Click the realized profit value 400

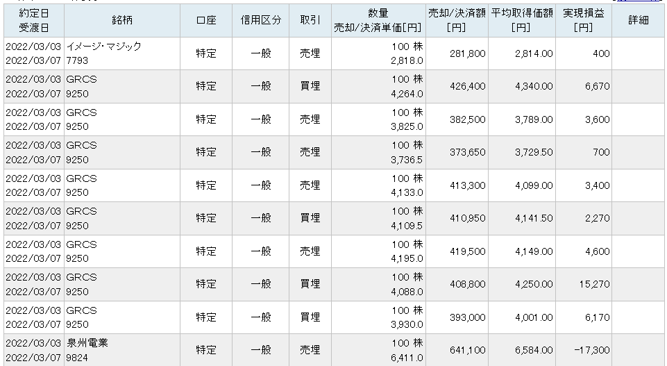(x=601, y=53)
